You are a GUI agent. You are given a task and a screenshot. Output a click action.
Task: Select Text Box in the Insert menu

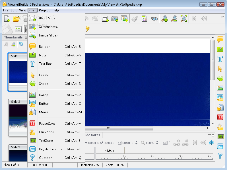tap(56, 64)
